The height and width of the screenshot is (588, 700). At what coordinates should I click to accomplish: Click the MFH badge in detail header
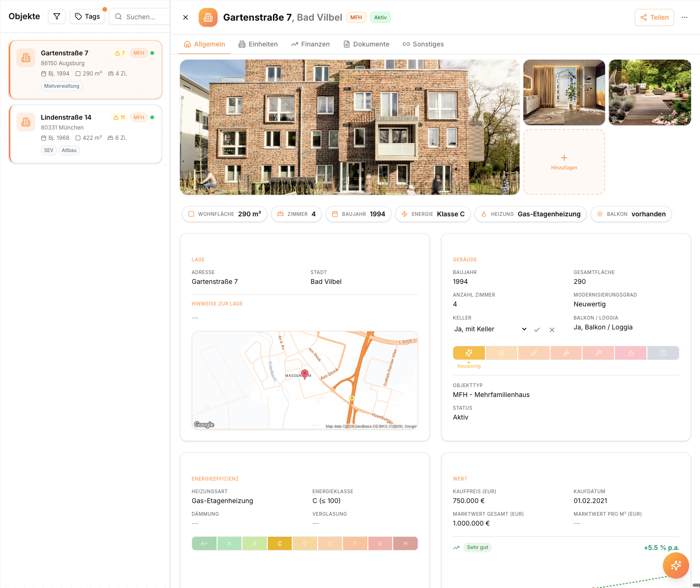click(x=356, y=17)
